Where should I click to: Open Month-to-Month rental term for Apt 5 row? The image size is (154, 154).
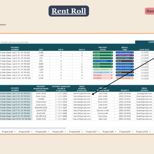(x=125, y=64)
